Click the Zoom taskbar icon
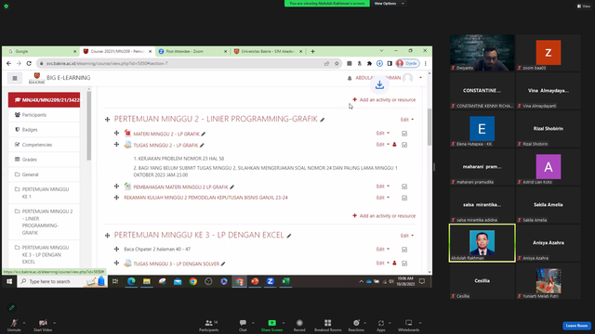595x334 pixels. tap(271, 281)
